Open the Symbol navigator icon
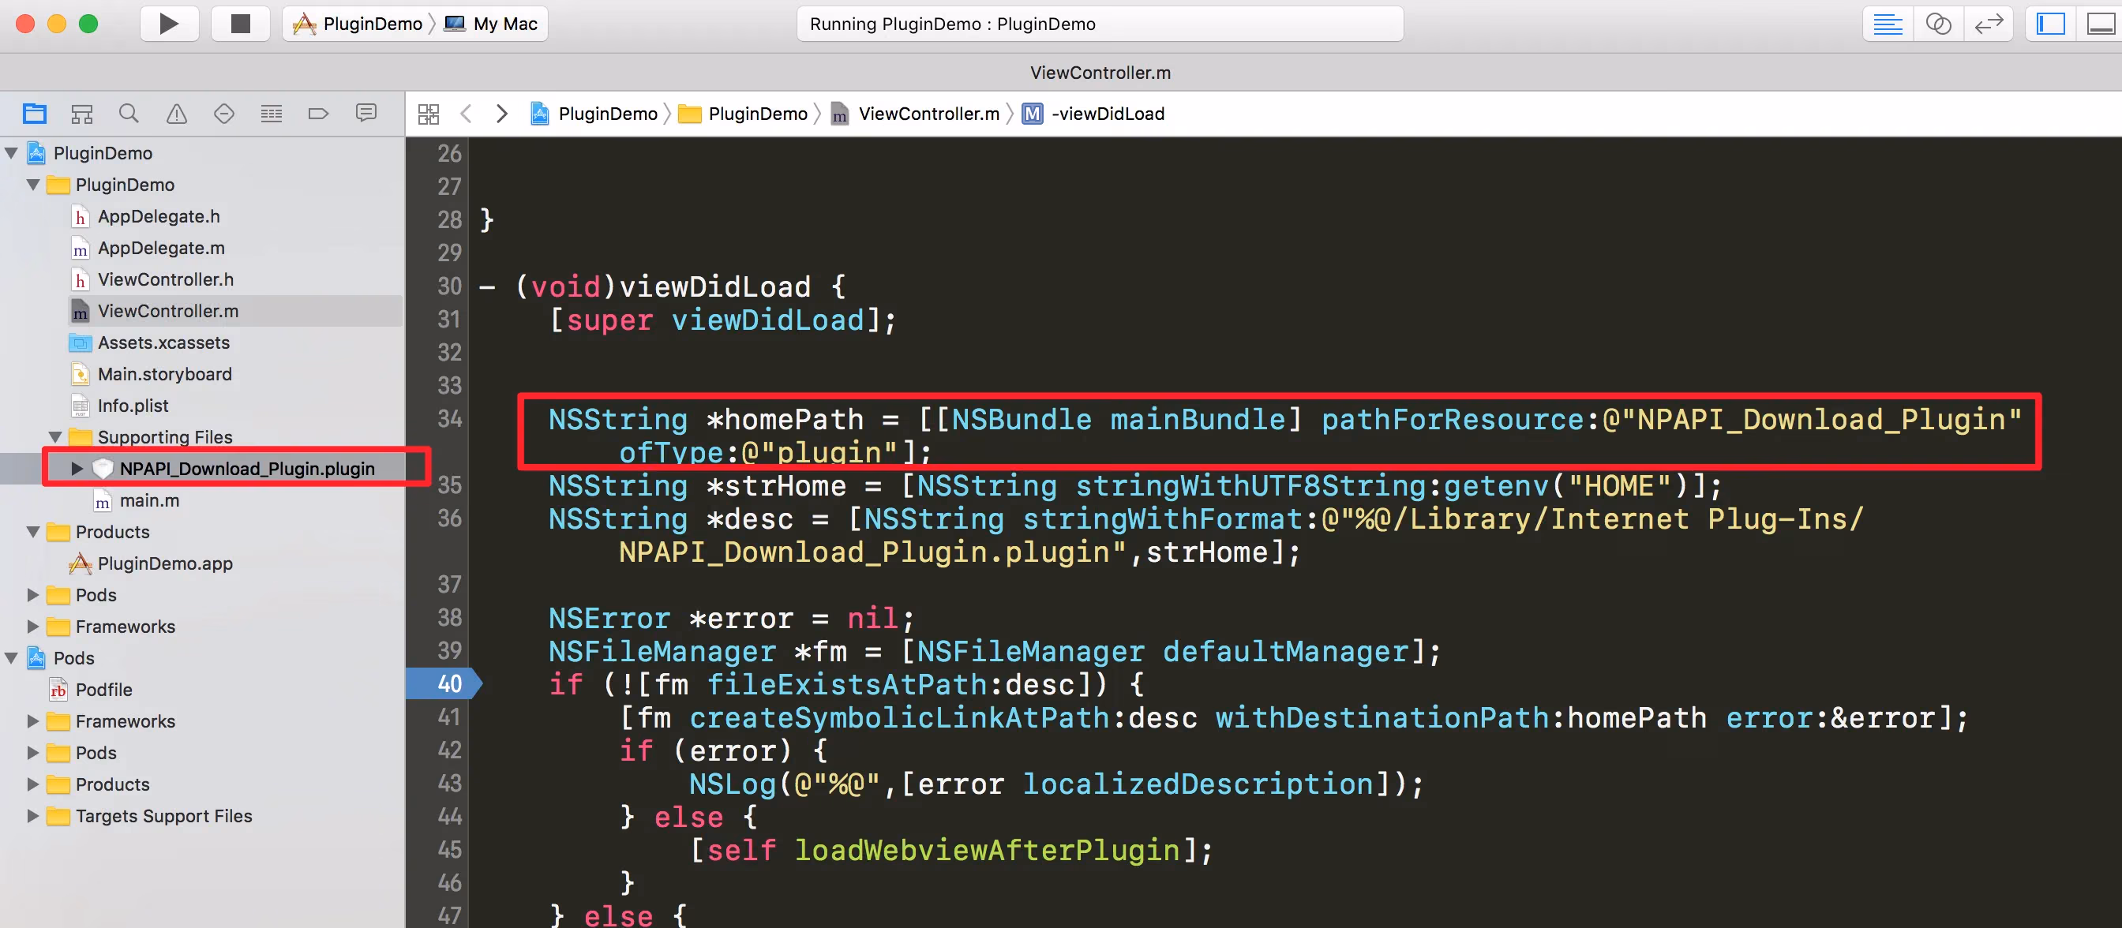Viewport: 2122px width, 928px height. [x=81, y=114]
